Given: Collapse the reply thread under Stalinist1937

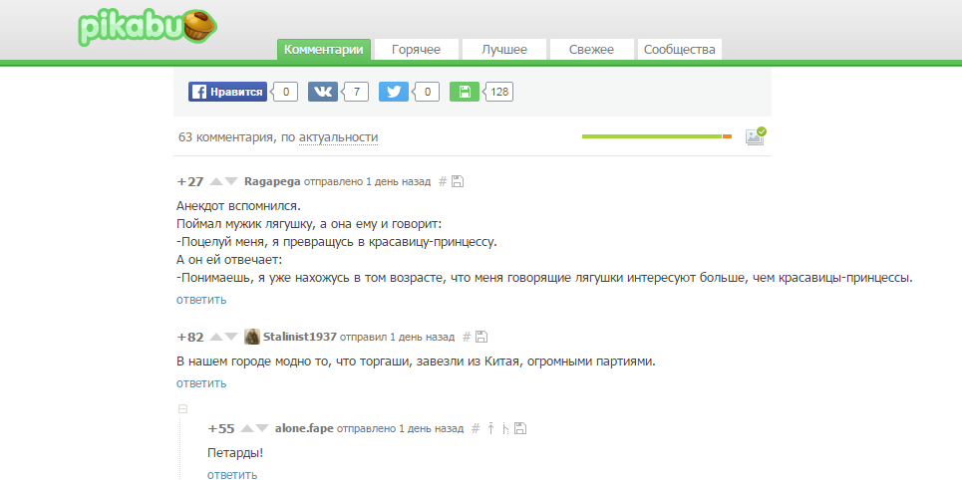Looking at the screenshot, I should pyautogui.click(x=182, y=408).
